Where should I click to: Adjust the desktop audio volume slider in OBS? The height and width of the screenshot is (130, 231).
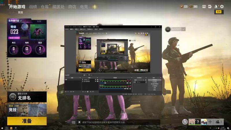pos(113,89)
